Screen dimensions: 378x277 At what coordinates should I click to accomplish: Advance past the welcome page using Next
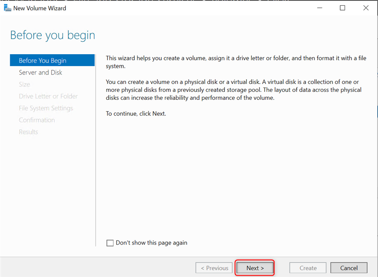(x=254, y=268)
